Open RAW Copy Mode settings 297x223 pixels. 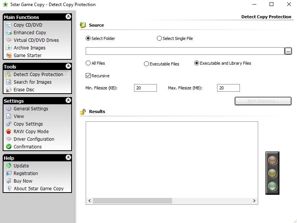tap(31, 132)
